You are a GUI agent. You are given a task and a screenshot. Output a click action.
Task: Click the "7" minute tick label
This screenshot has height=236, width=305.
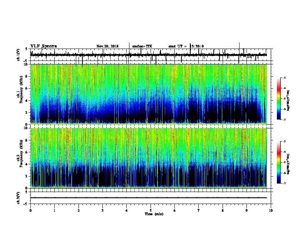point(199,211)
